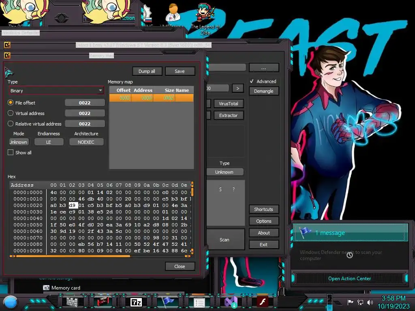Image resolution: width=415 pixels, height=311 pixels.
Task: Click the '1 message' notification header
Action: [x=350, y=232]
